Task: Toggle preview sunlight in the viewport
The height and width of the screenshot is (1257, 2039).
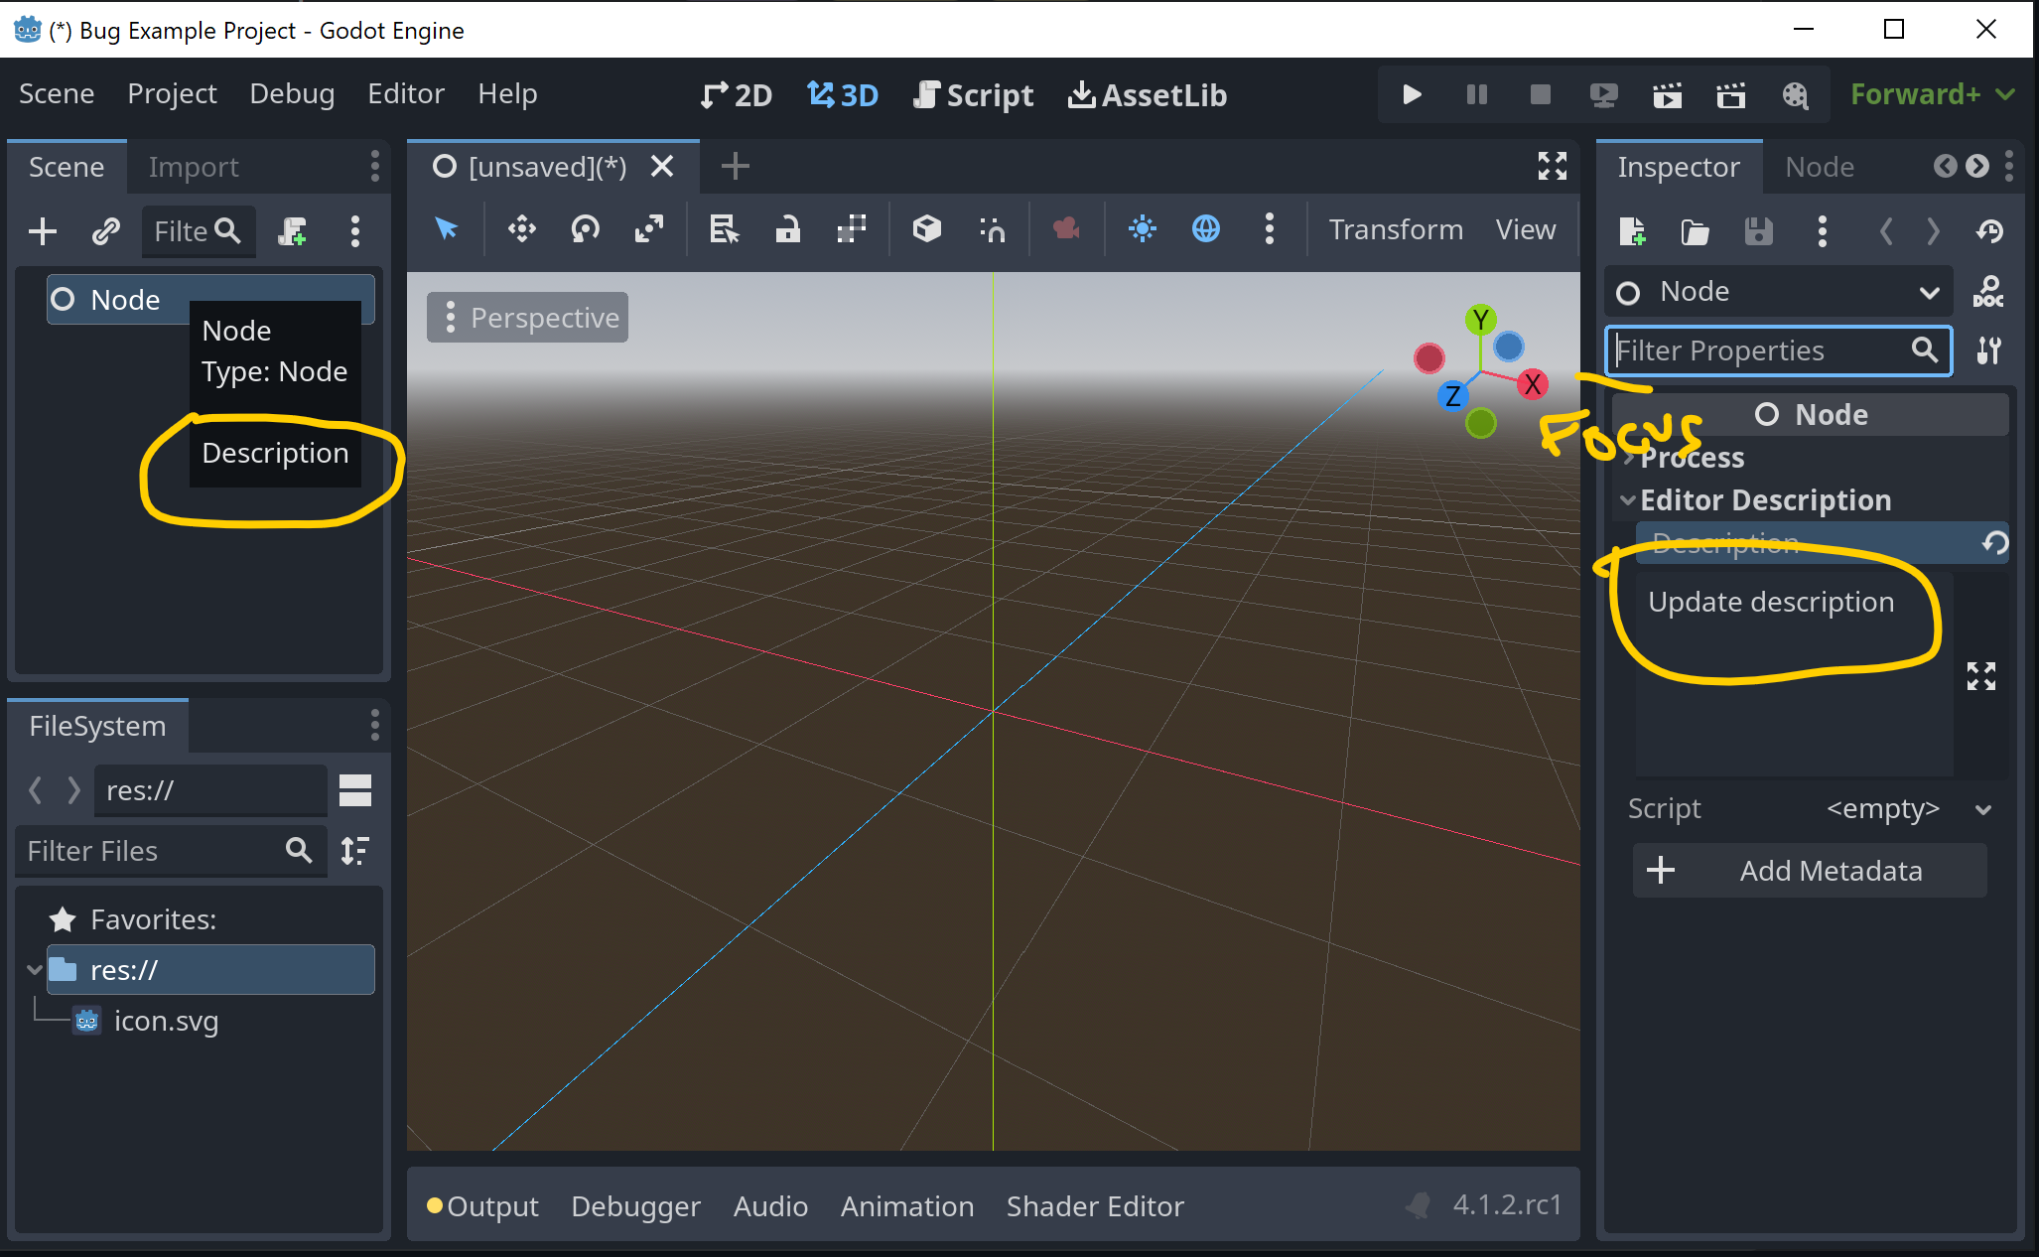Action: (x=1143, y=228)
